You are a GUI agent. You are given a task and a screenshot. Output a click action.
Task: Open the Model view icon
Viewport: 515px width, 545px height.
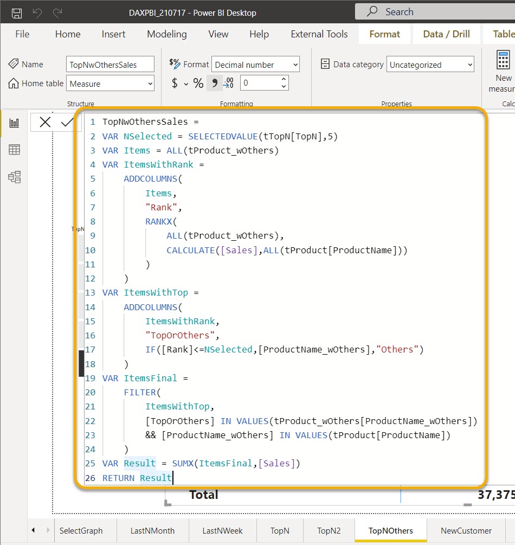click(14, 177)
